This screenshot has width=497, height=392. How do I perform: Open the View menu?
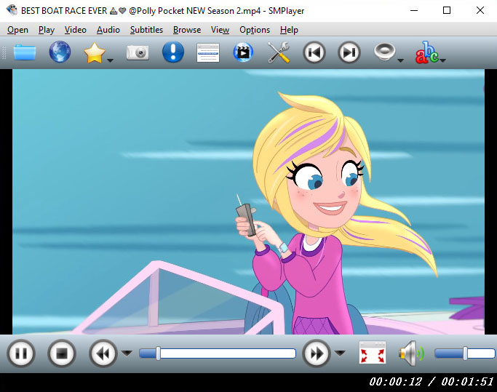pos(220,30)
